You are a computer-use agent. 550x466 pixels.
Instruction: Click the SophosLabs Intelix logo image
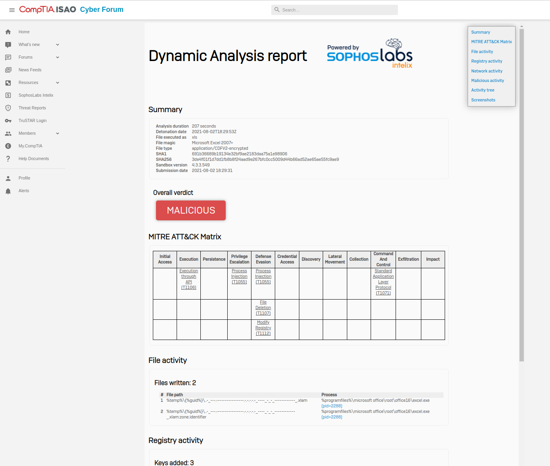tap(370, 53)
